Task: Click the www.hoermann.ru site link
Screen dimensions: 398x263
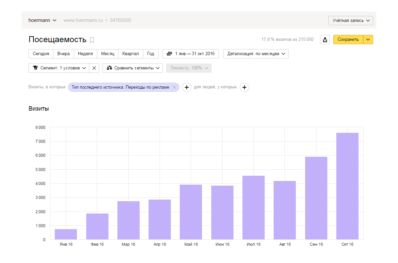Action: [83, 20]
